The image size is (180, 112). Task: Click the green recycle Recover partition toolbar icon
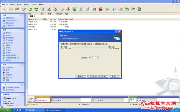click(139, 9)
